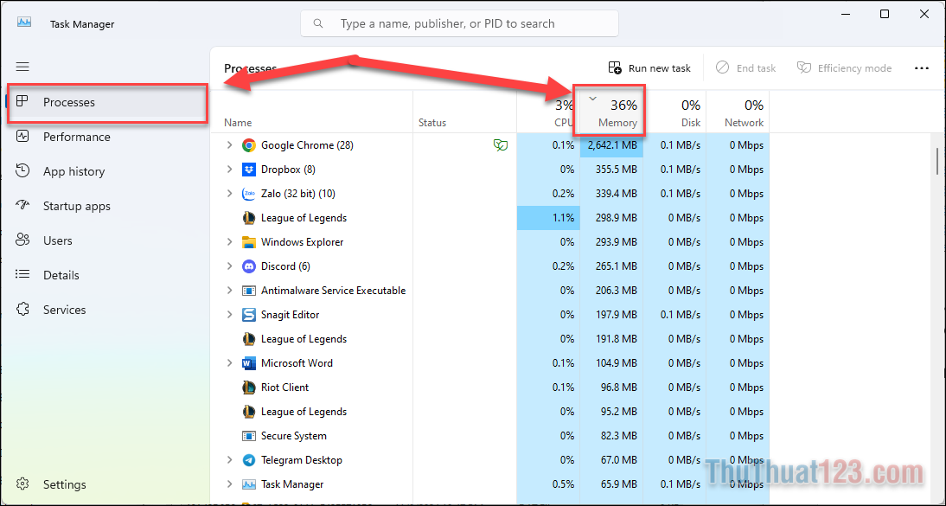Expand the Windows Explorer process group
This screenshot has width=946, height=506.
point(229,241)
